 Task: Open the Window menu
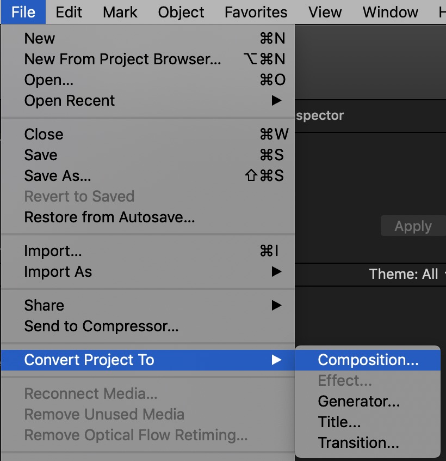point(389,12)
